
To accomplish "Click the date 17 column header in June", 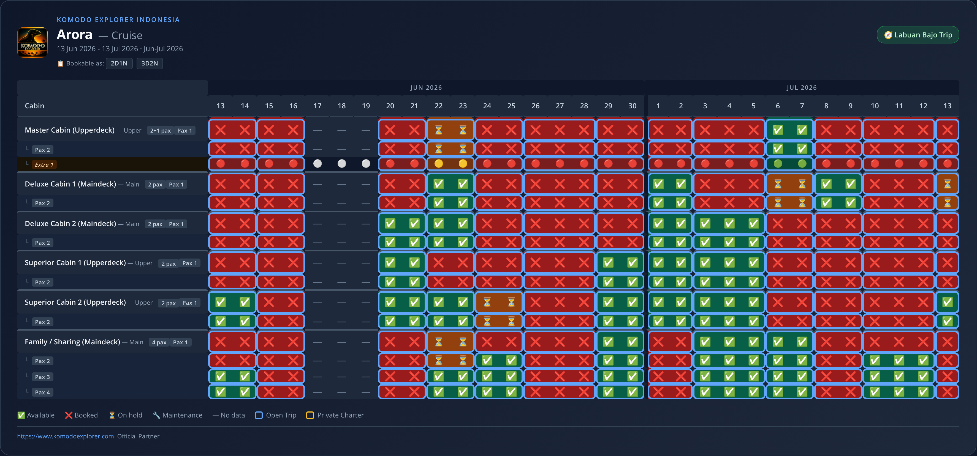I will [317, 106].
